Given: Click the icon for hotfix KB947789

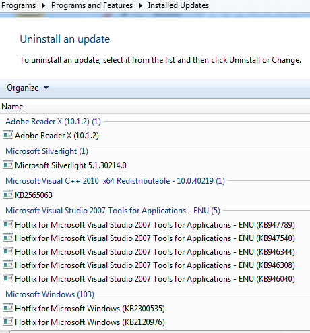Looking at the screenshot, I should click(x=8, y=224).
